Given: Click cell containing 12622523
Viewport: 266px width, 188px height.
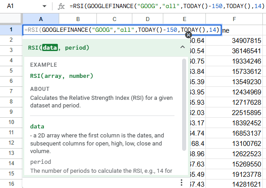Looking at the screenshot, I should [x=234, y=154].
